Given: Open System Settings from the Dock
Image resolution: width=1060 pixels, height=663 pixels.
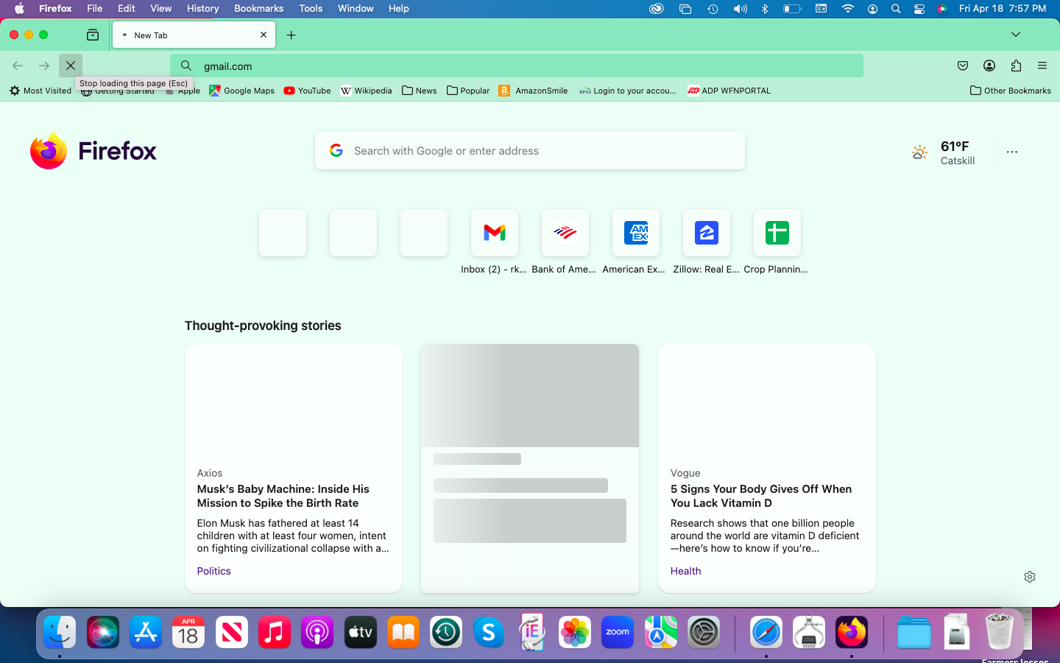Looking at the screenshot, I should click(704, 632).
